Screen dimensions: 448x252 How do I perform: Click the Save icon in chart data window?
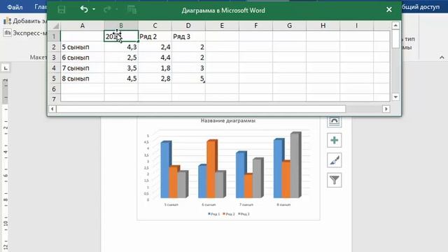click(x=61, y=10)
